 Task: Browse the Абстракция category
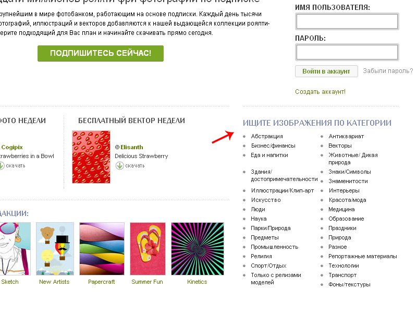[x=267, y=136]
